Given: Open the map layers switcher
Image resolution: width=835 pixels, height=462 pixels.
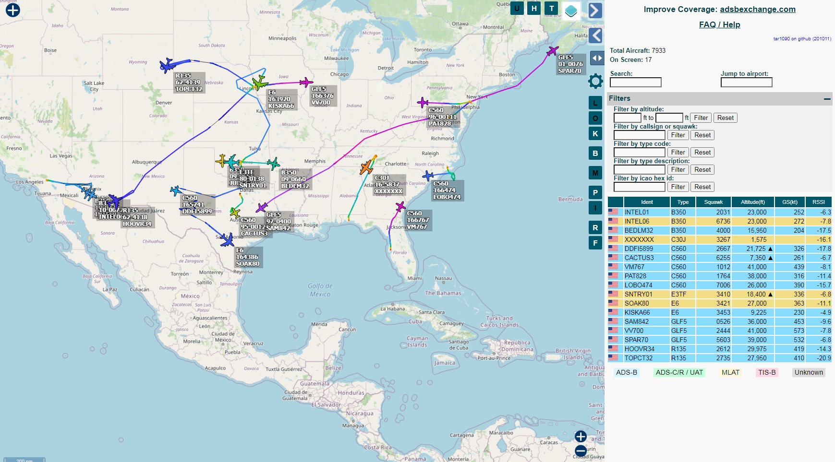Looking at the screenshot, I should 571,11.
